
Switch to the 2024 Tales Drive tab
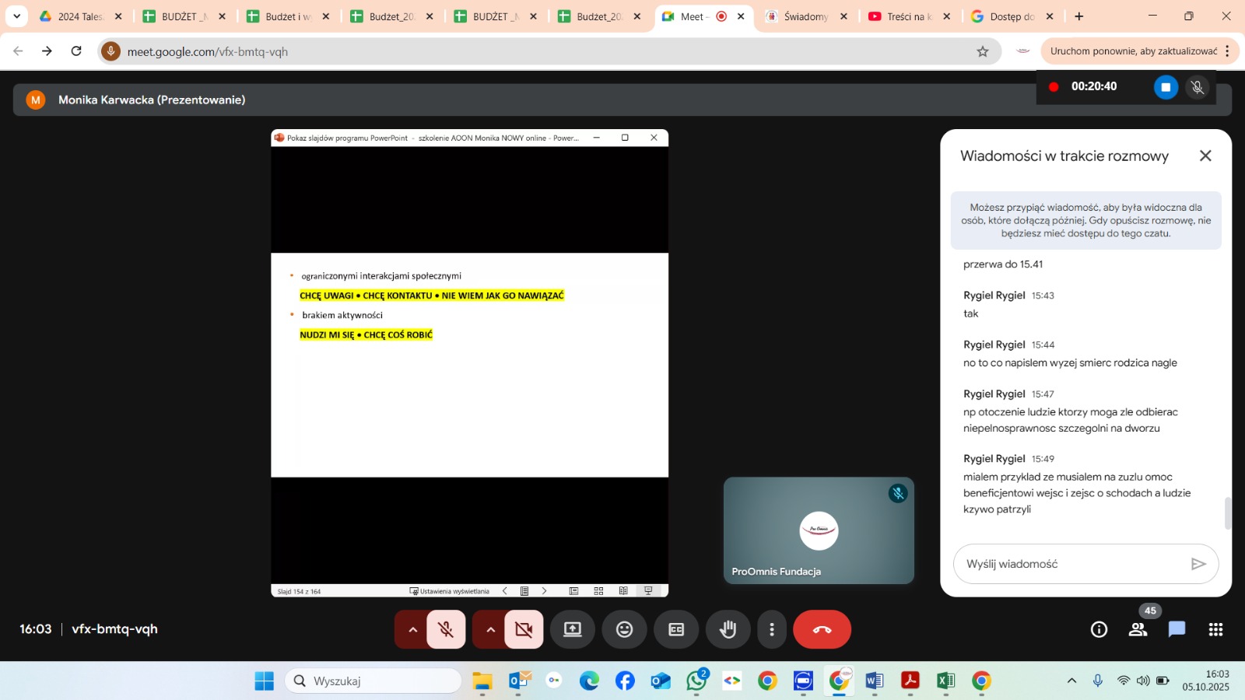[x=79, y=16]
